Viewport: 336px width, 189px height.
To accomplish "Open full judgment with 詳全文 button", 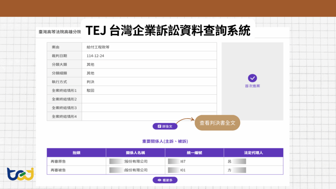I will 165,126.
